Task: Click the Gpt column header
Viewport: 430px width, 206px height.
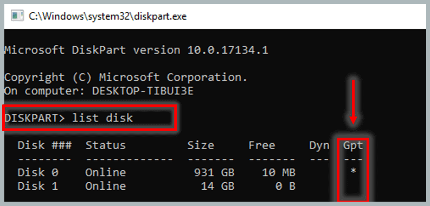Action: click(353, 145)
